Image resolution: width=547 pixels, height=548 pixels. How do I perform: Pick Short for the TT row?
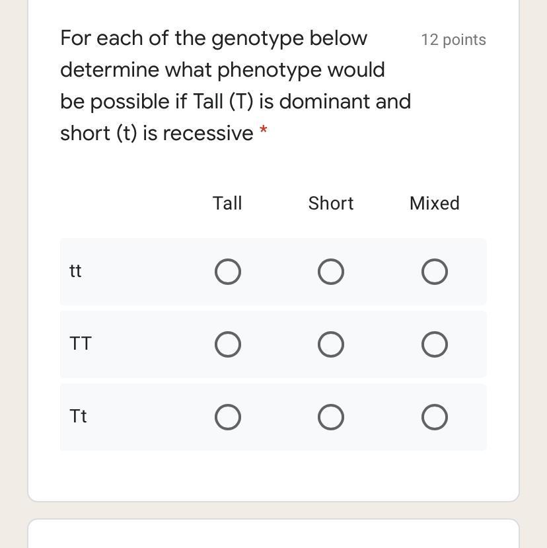pos(331,344)
